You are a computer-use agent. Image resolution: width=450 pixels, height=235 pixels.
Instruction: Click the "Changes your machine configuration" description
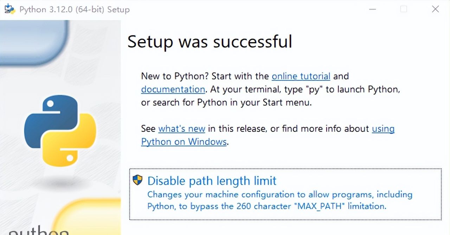pyautogui.click(x=279, y=195)
